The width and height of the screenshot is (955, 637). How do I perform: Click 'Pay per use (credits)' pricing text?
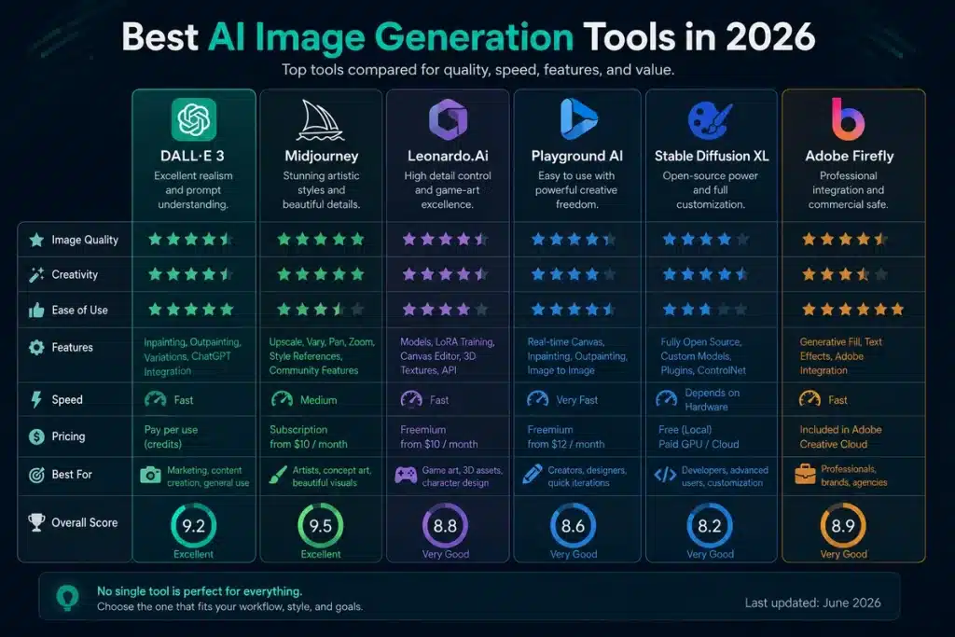coord(171,436)
